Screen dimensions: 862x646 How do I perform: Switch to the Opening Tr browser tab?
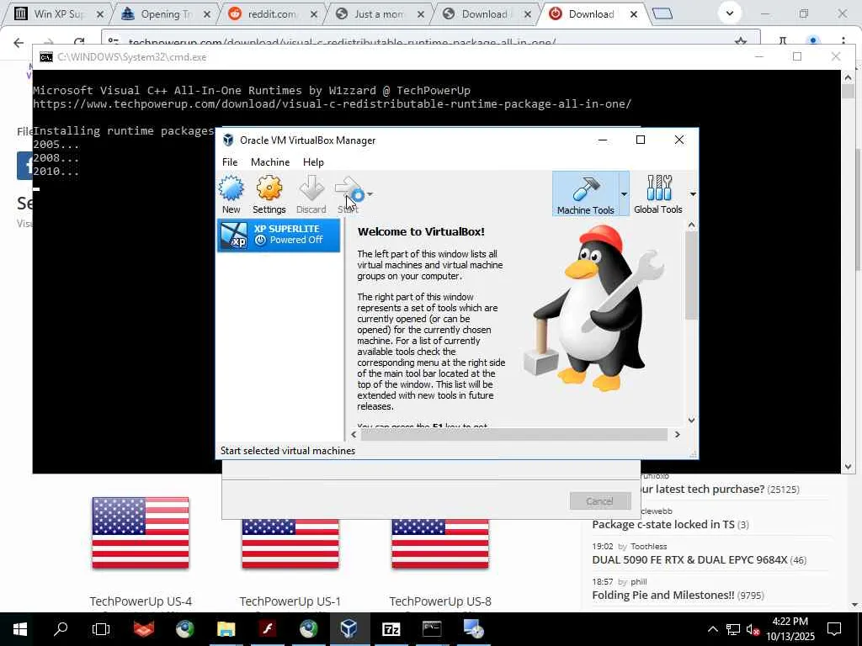[166, 14]
